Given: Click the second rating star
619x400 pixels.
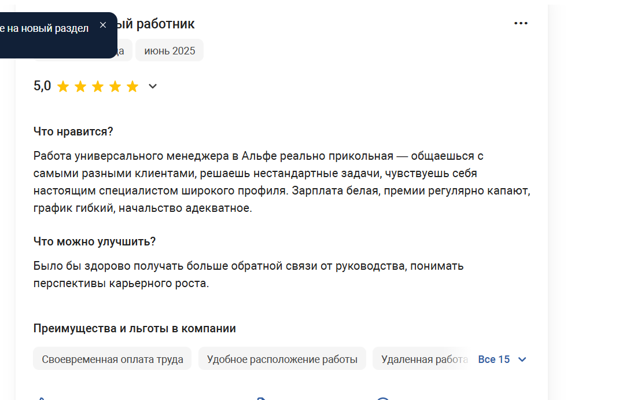Looking at the screenshot, I should coord(80,87).
